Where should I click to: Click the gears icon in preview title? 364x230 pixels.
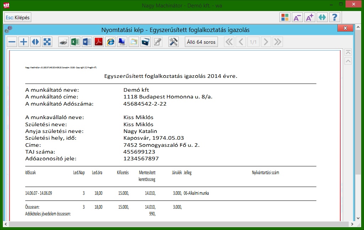click(x=9, y=30)
